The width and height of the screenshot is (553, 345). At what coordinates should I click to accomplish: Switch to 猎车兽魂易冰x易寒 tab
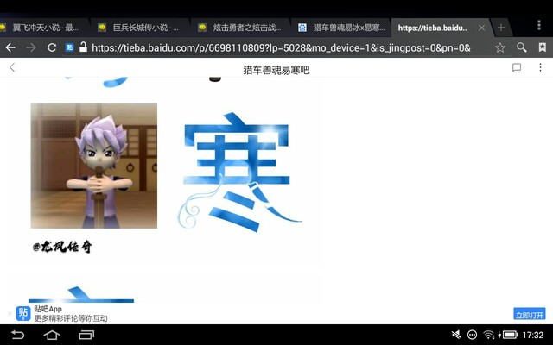[340, 28]
